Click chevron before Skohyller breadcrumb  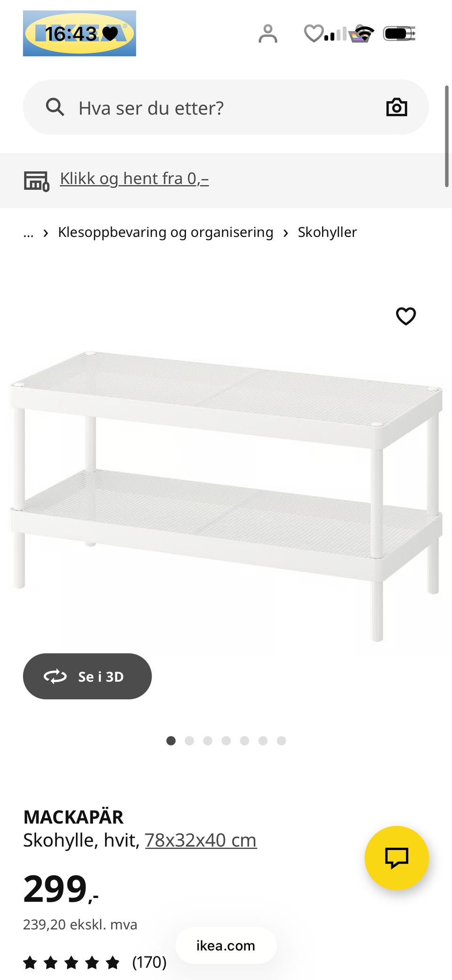click(286, 233)
